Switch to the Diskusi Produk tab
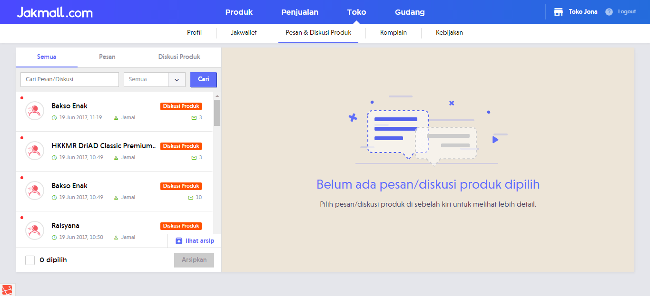Image resolution: width=650 pixels, height=296 pixels. tap(179, 57)
